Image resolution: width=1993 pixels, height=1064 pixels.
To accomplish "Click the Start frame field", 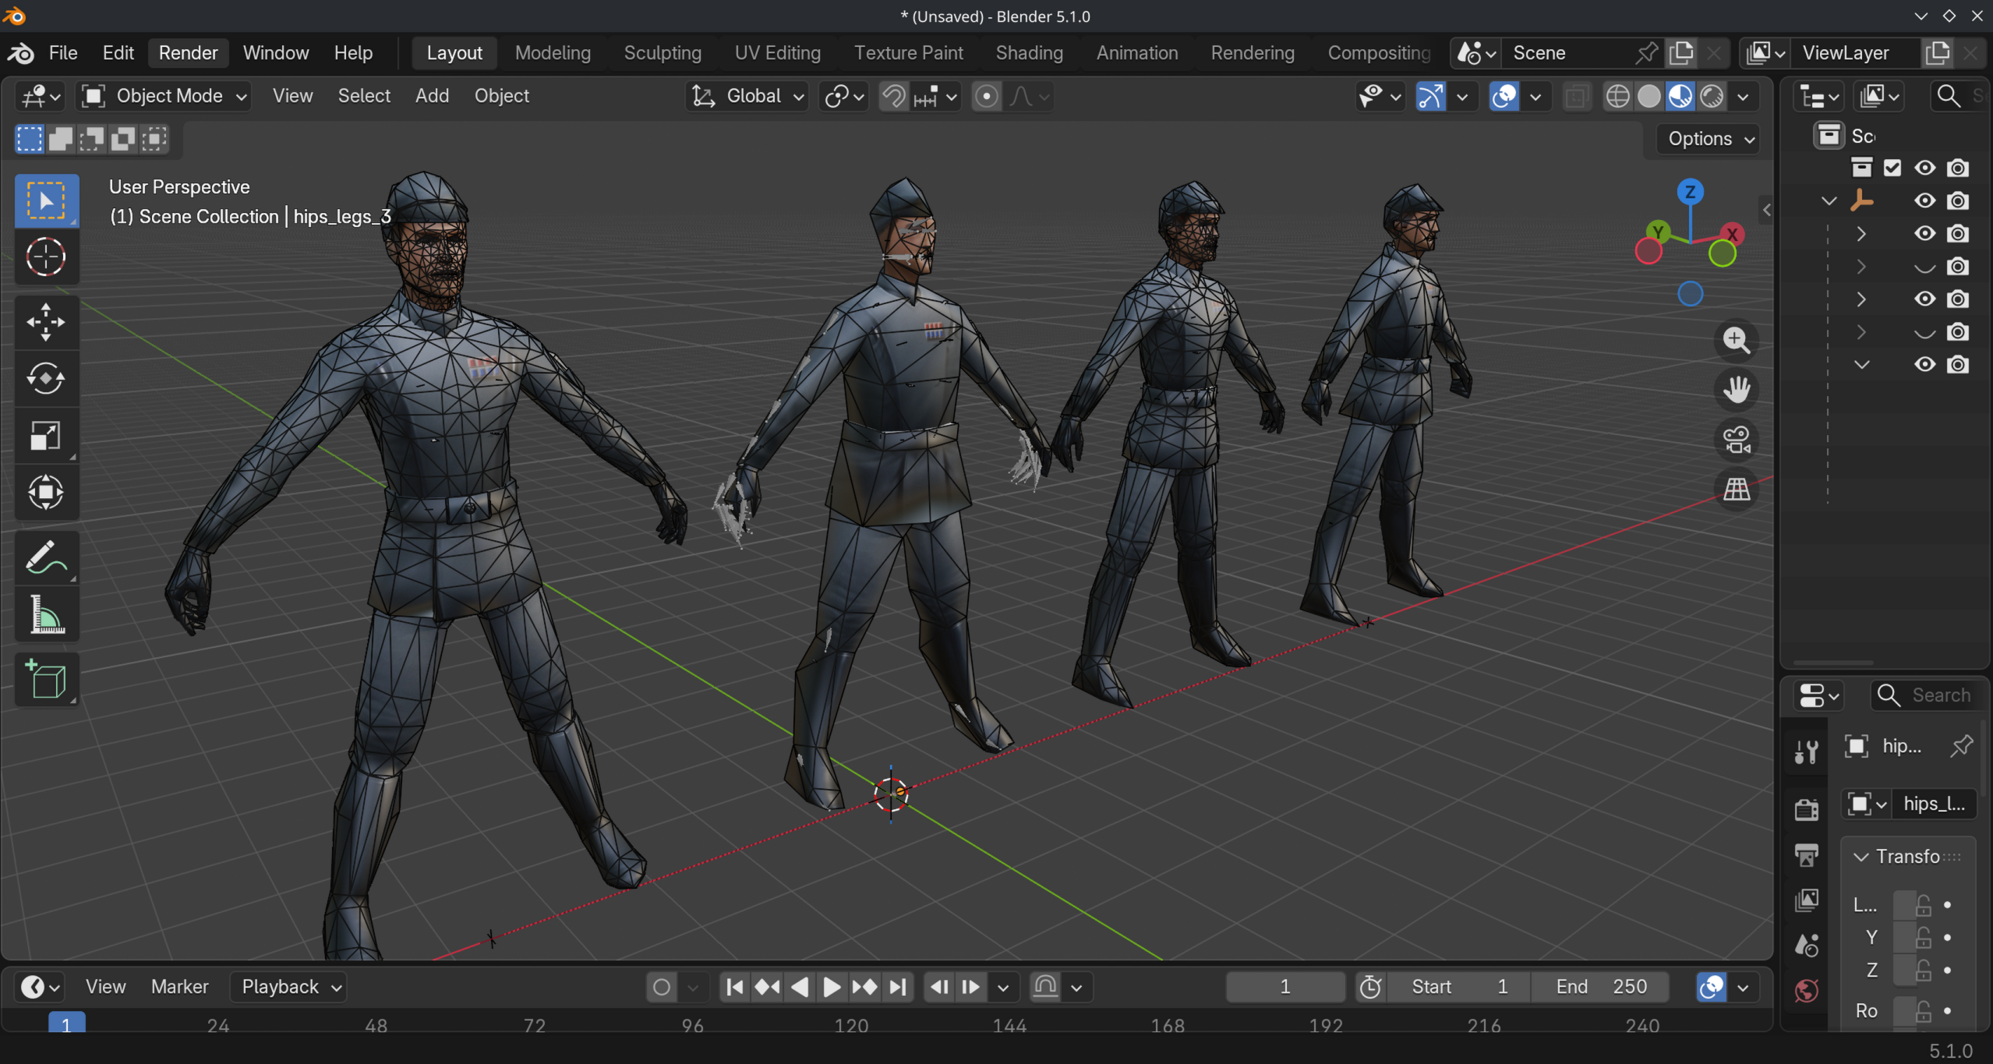I will 1460,987.
